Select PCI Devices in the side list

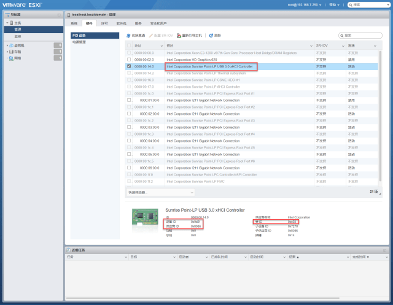[95, 36]
